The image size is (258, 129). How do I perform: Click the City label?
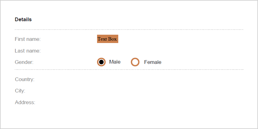(20, 91)
